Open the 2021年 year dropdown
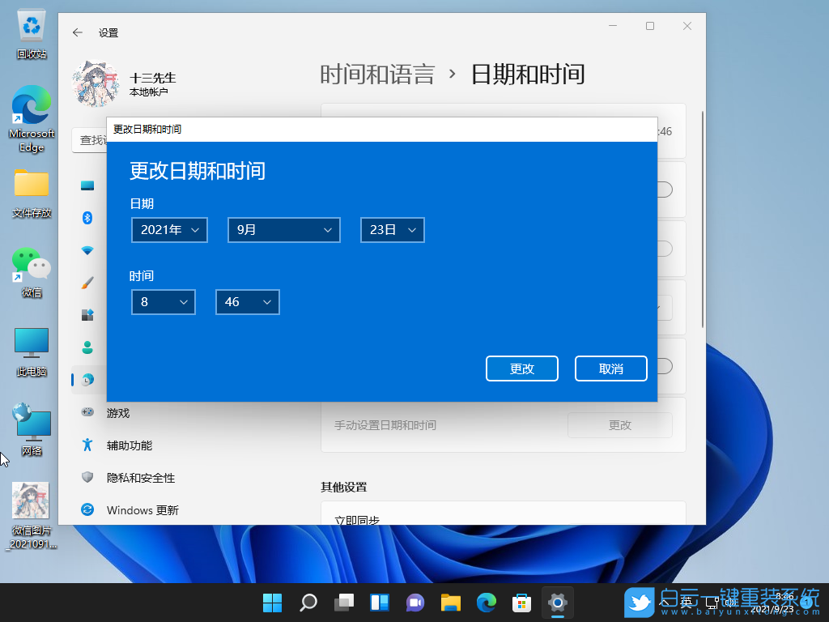 click(169, 230)
